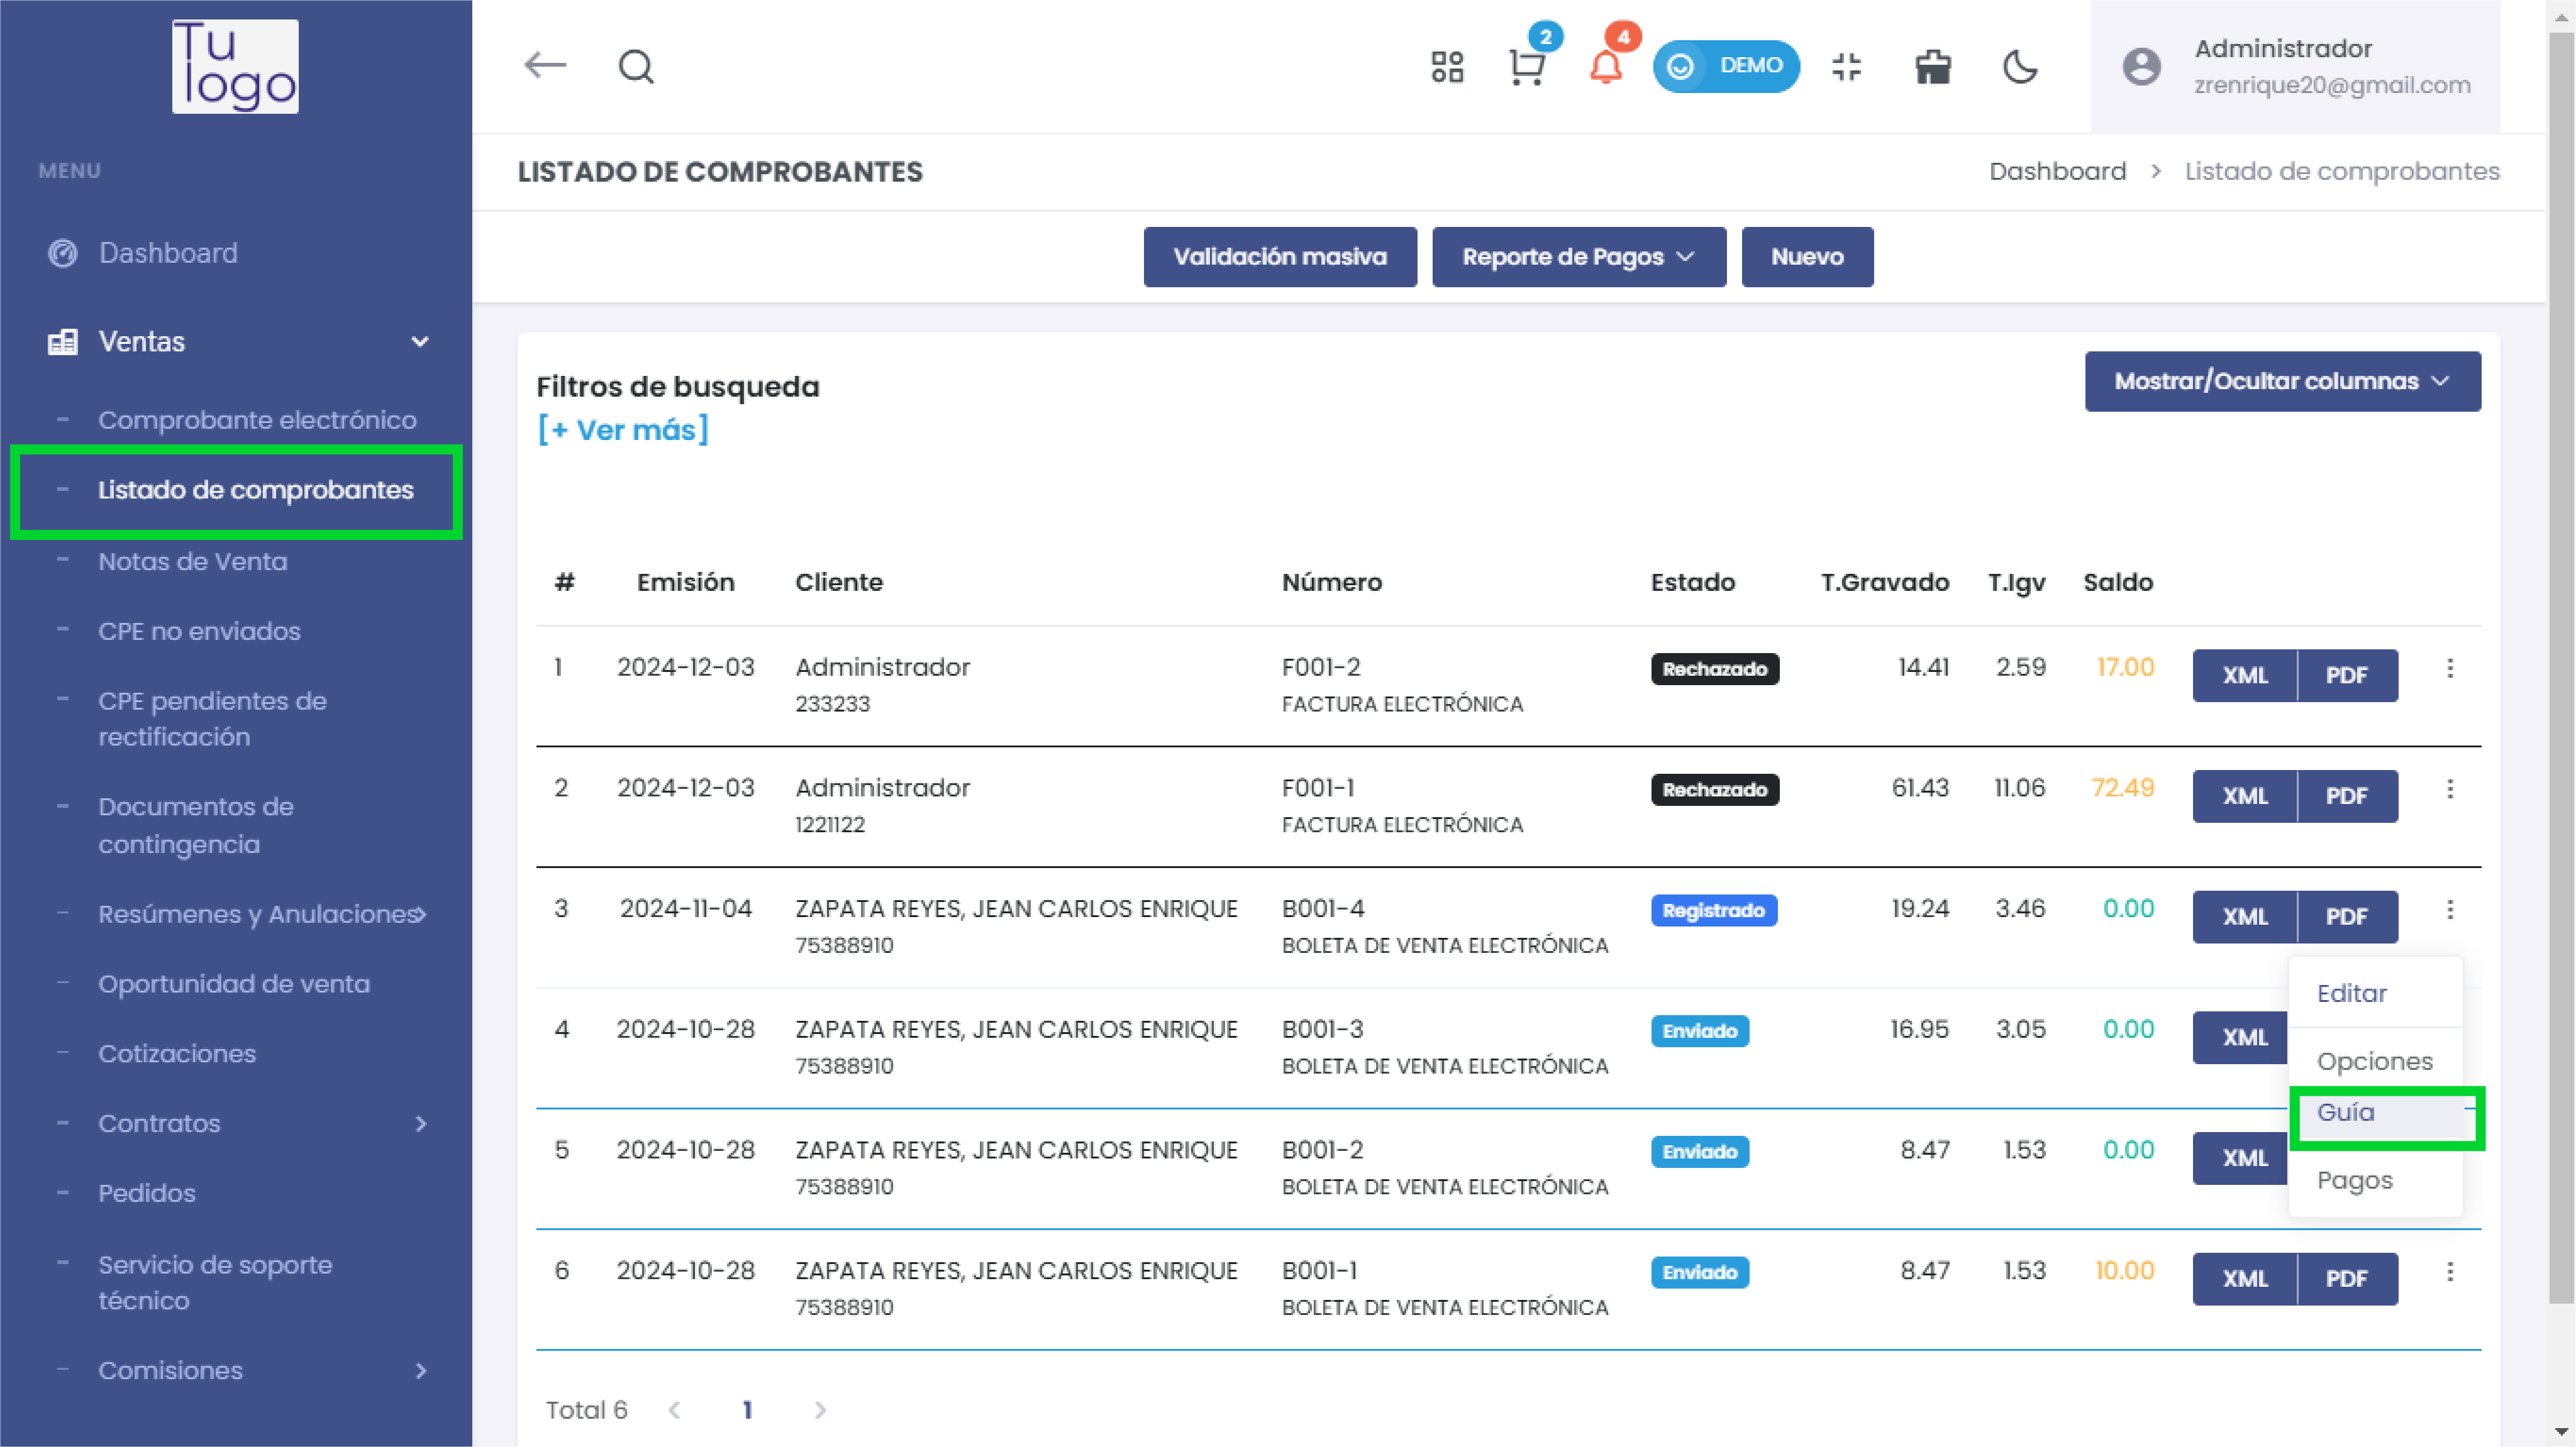The height and width of the screenshot is (1447, 2576).
Task: Select Pagos in the context menu
Action: (2355, 1180)
